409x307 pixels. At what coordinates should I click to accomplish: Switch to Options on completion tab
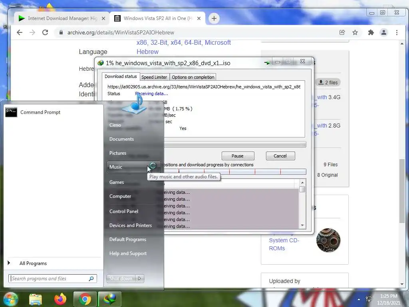click(x=193, y=77)
